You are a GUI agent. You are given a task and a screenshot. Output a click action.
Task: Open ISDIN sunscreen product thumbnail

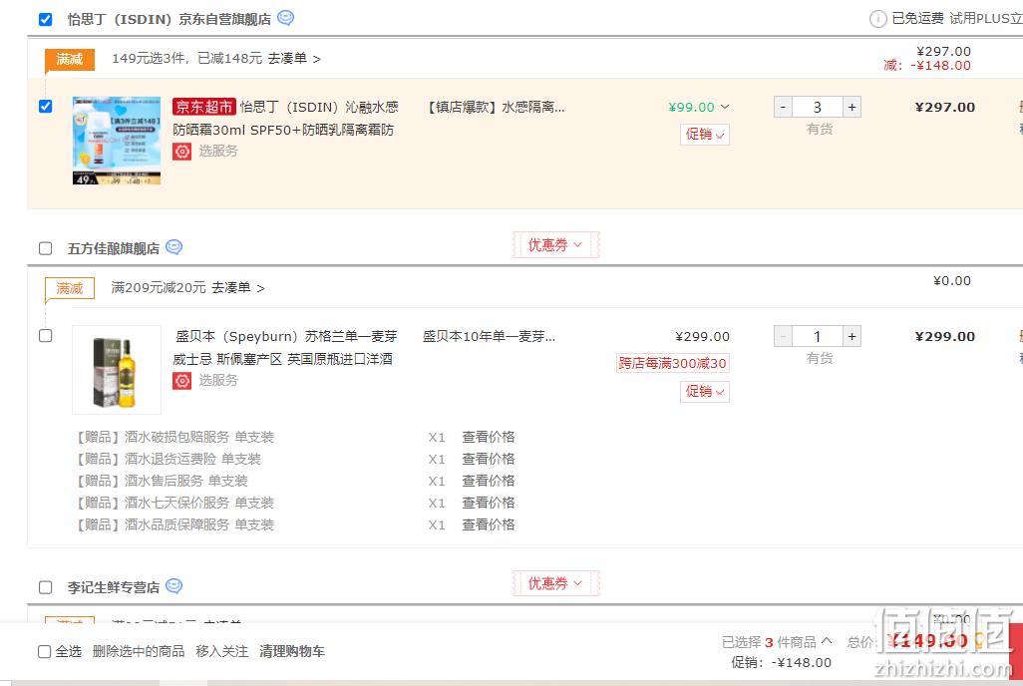click(x=116, y=141)
